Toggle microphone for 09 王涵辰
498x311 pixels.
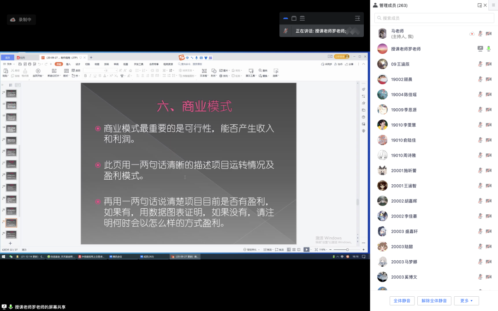[x=480, y=64]
